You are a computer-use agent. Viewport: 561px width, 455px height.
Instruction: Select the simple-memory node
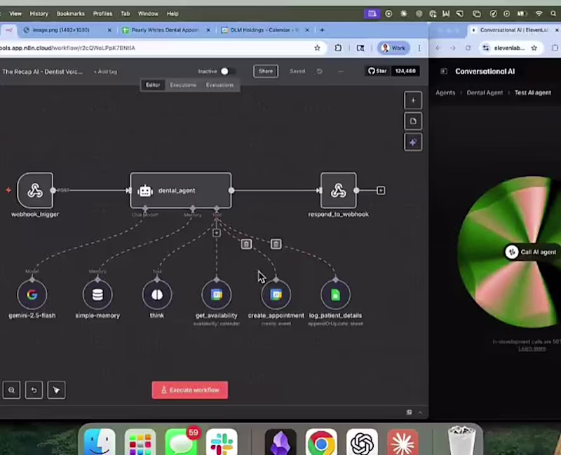click(97, 294)
